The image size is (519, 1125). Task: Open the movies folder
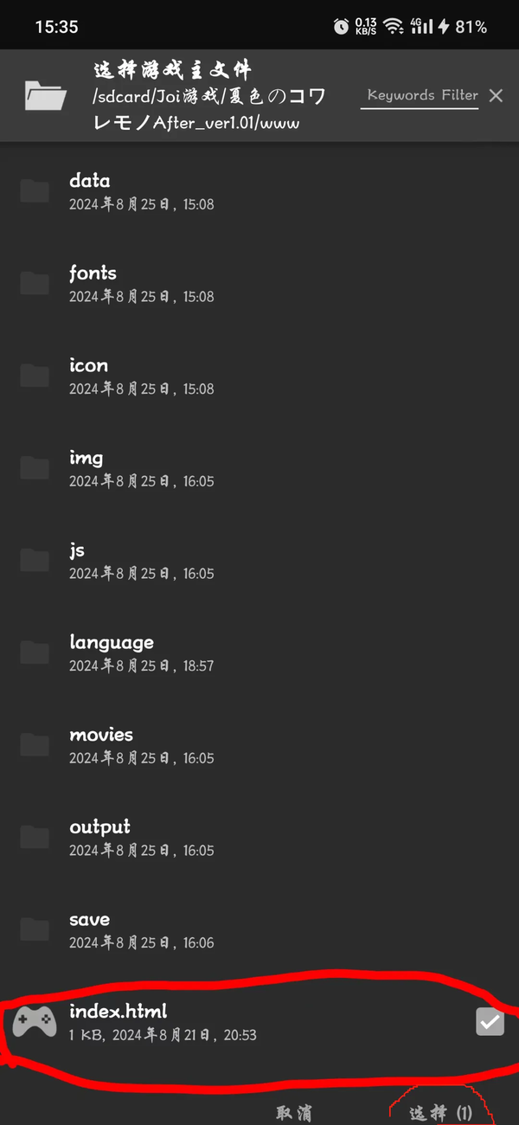pyautogui.click(x=101, y=736)
